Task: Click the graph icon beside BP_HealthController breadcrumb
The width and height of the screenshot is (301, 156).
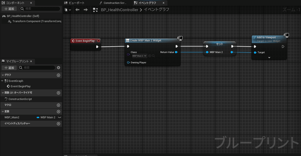Action: coord(95,10)
